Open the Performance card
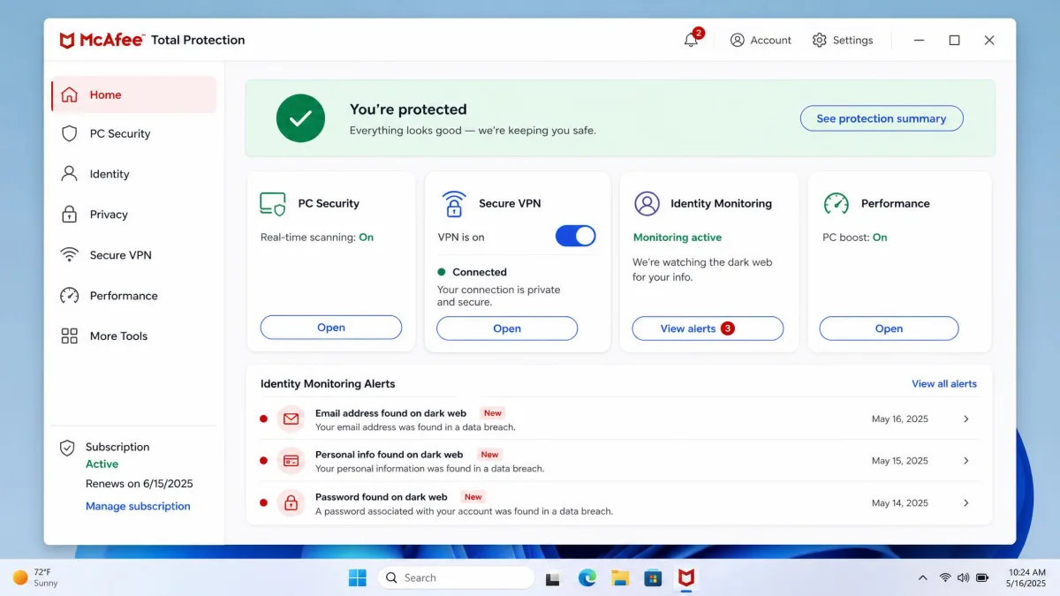This screenshot has width=1060, height=596. point(889,328)
